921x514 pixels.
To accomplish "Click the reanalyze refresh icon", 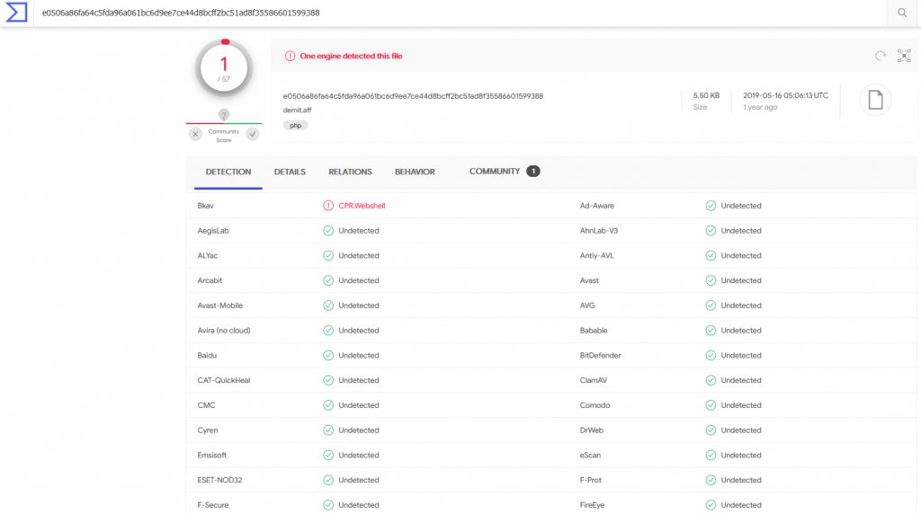I will tap(880, 56).
